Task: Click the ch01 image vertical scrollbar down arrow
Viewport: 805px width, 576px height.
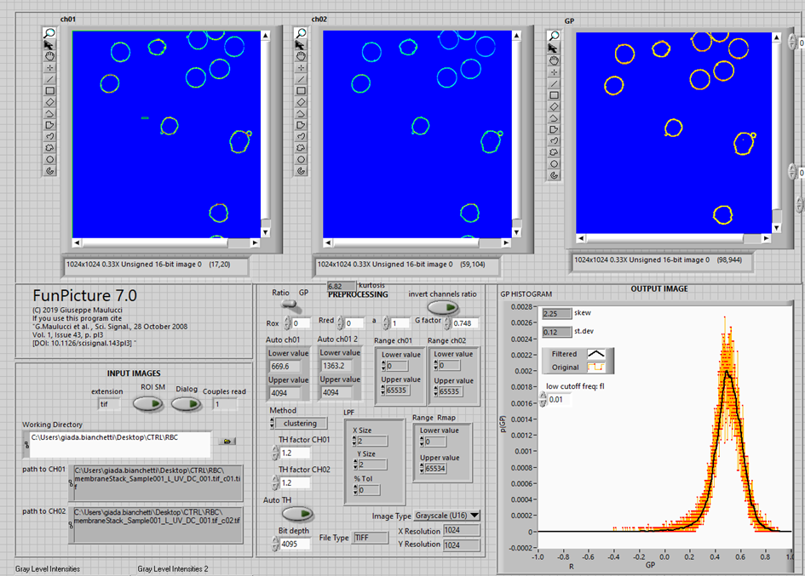Action: [x=266, y=231]
